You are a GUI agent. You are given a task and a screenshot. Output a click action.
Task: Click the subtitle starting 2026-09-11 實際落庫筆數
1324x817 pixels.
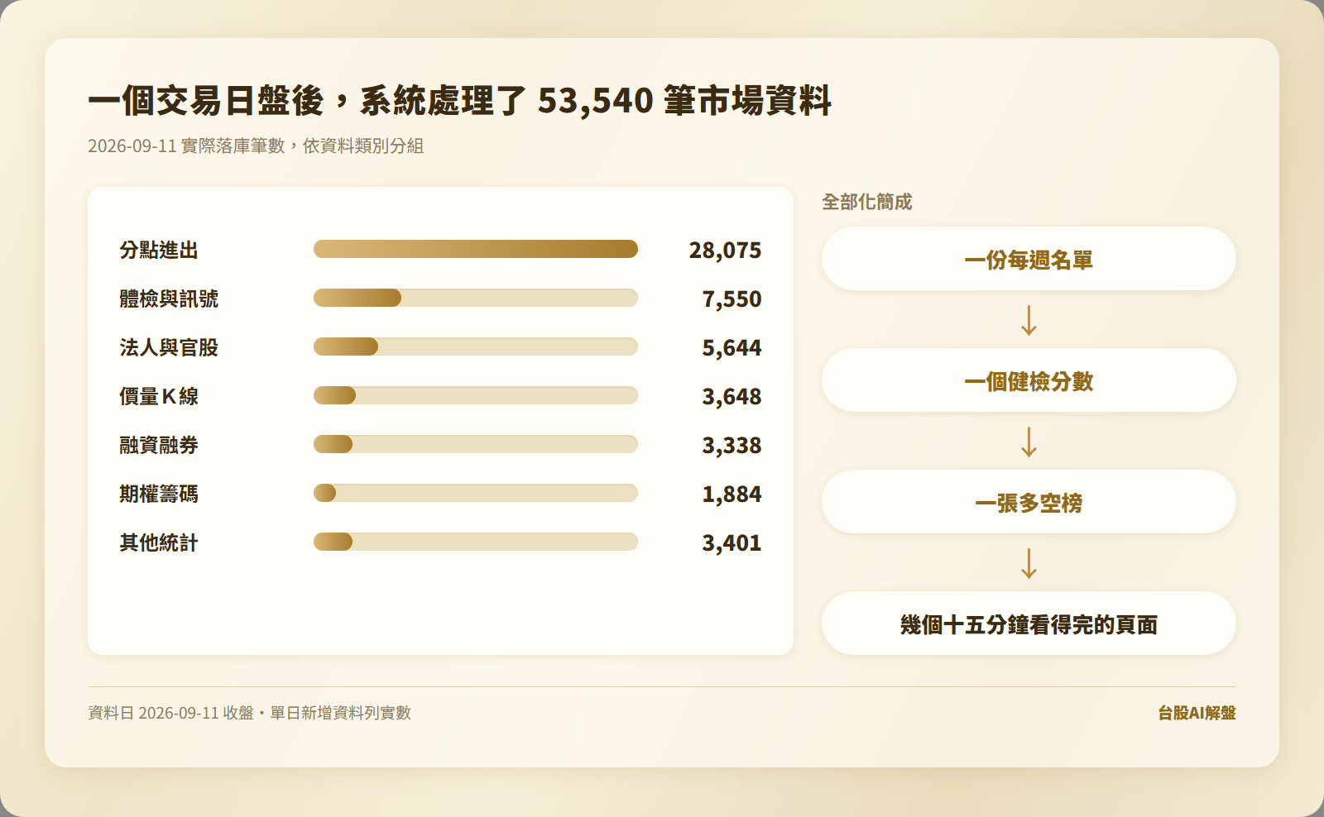(256, 146)
